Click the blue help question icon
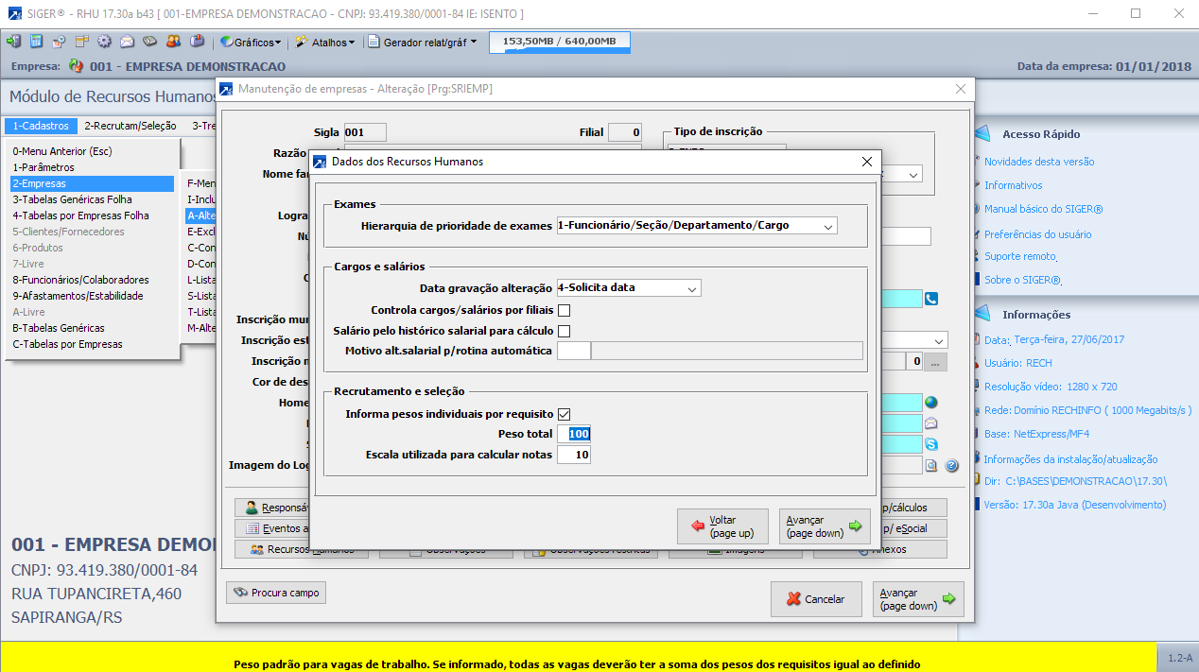The image size is (1199, 672). [952, 465]
